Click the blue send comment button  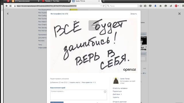tap(57, 102)
